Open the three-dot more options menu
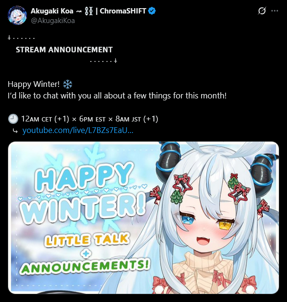The width and height of the screenshot is (287, 302). (275, 11)
